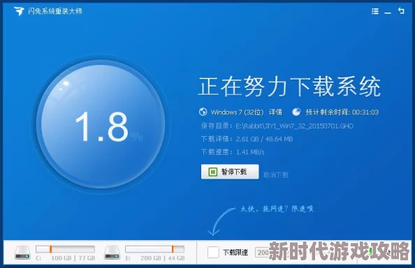Screen dimensions: 415x268
Task: Click the download speed 1.41 MB/s
Action: (250, 152)
